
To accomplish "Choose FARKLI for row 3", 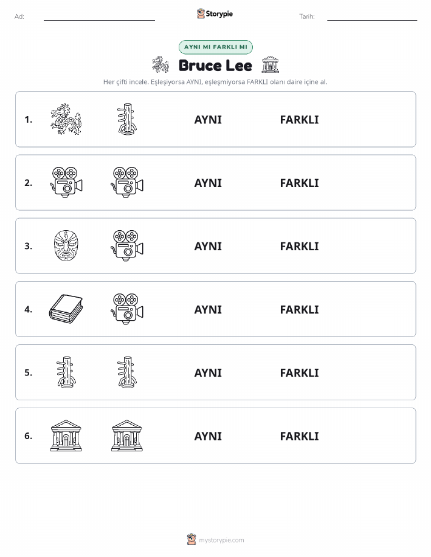I will [300, 246].
